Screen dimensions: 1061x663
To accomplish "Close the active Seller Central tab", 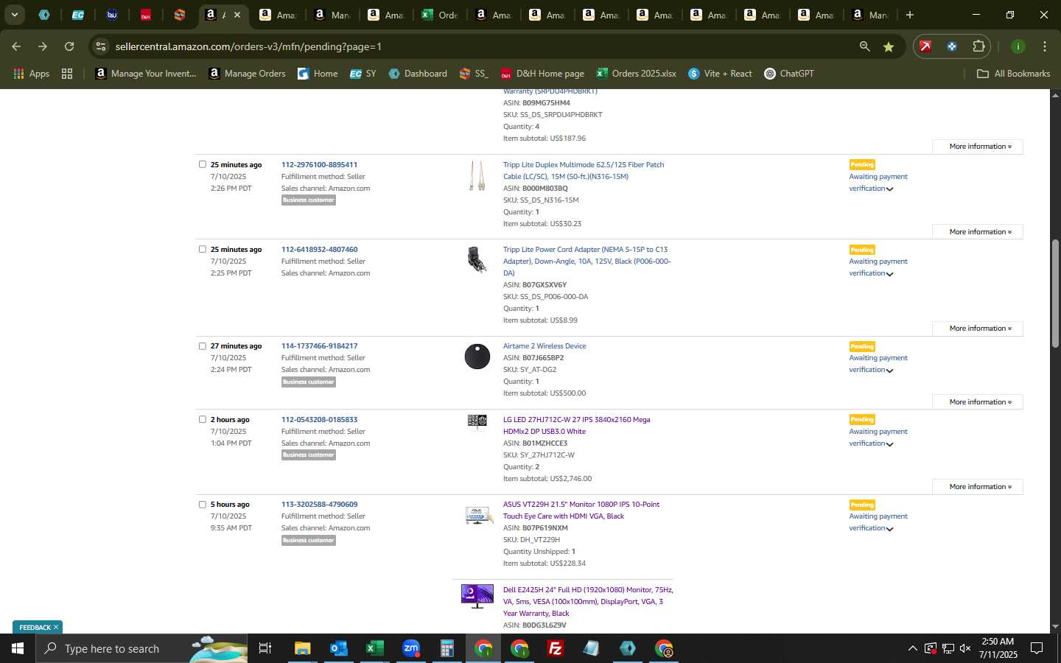I will pyautogui.click(x=237, y=15).
